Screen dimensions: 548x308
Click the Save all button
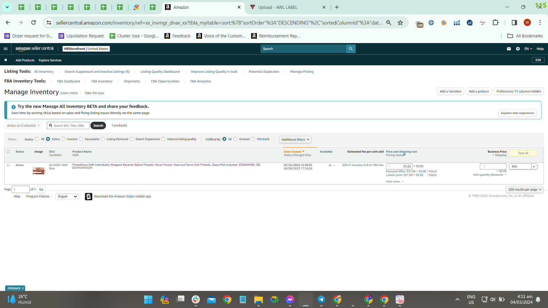523,153
